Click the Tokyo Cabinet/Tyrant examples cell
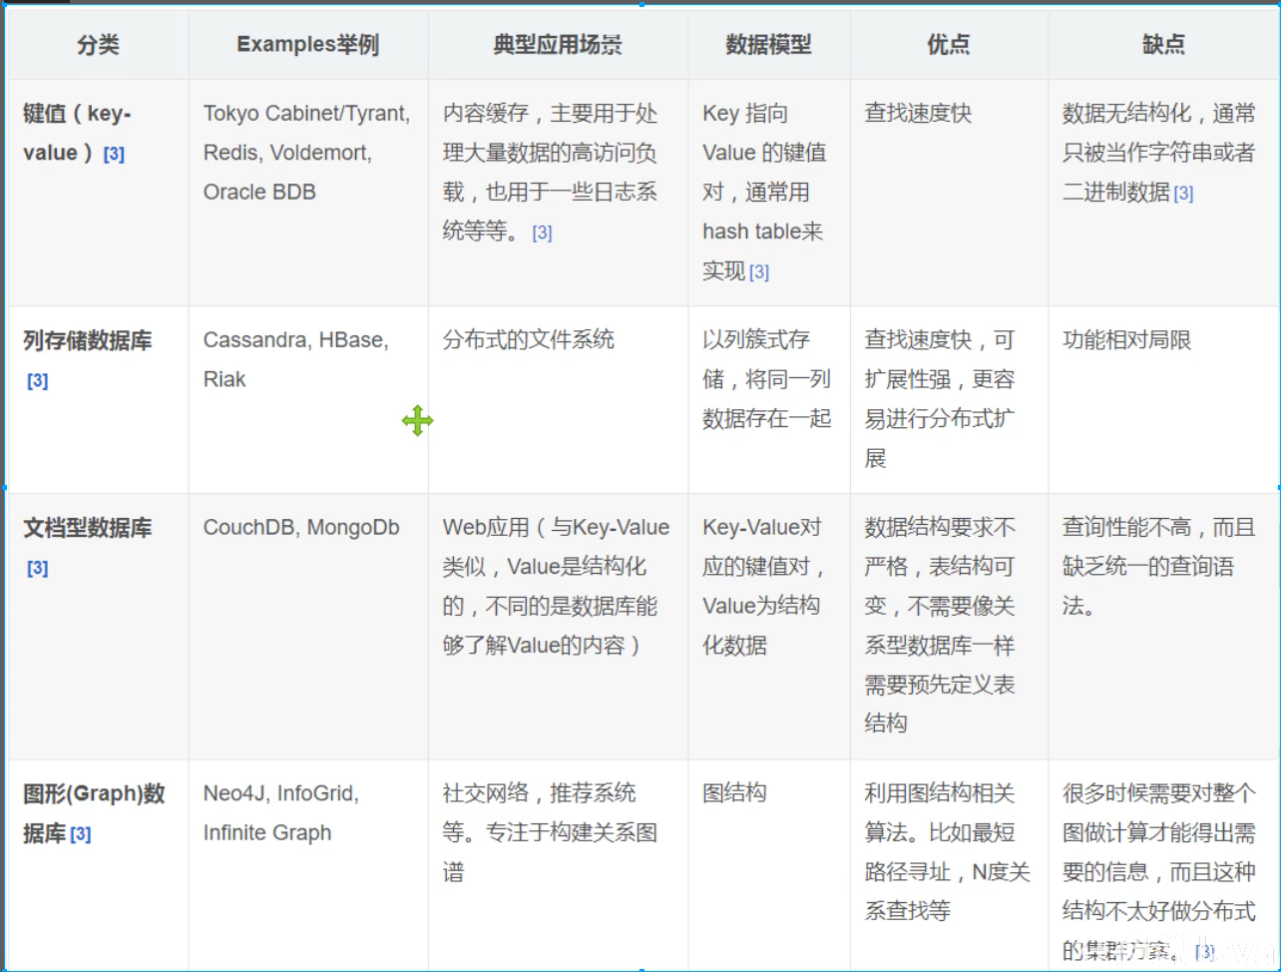1281x972 pixels. pyautogui.click(x=308, y=193)
